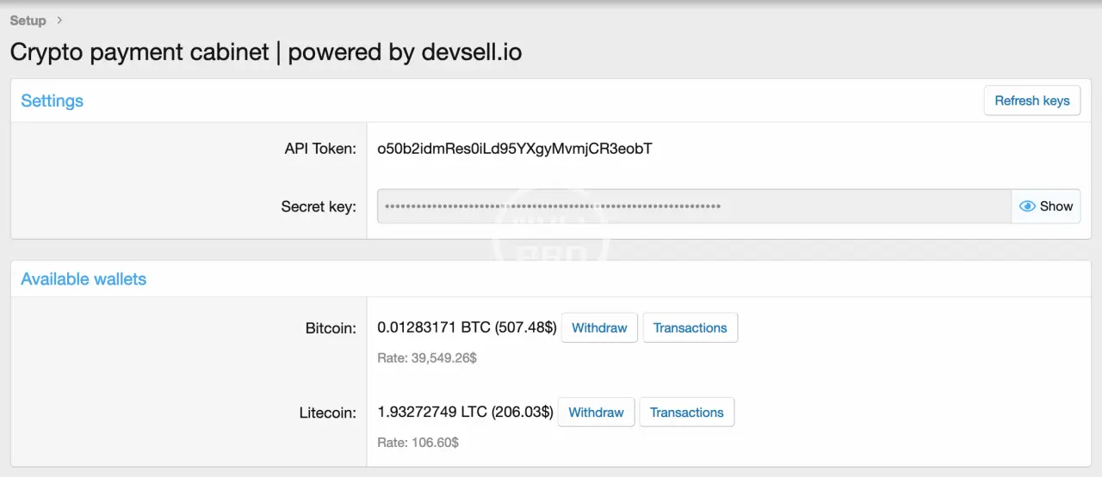Select the API Token value text

point(514,149)
